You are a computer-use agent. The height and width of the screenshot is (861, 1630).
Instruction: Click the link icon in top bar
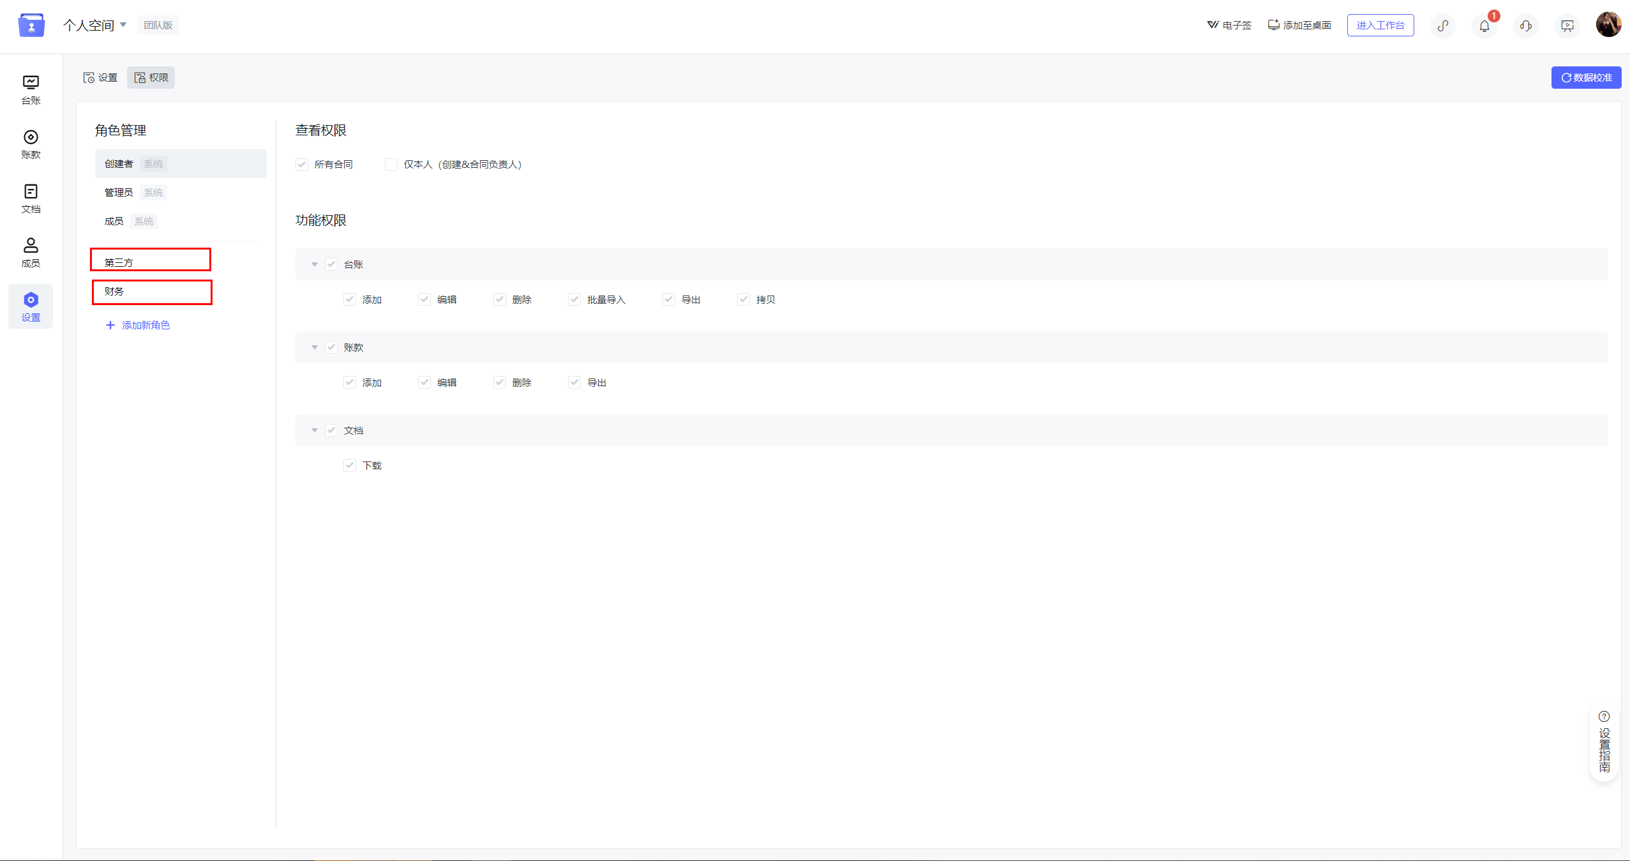pos(1443,26)
